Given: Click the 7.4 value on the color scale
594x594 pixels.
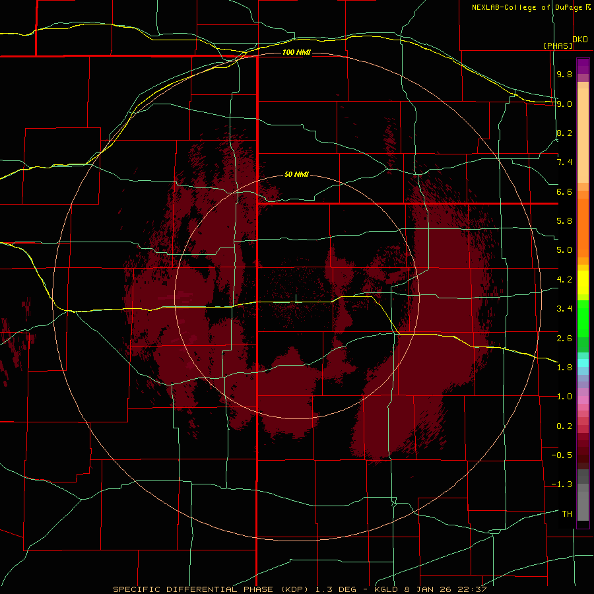Looking at the screenshot, I should 564,162.
